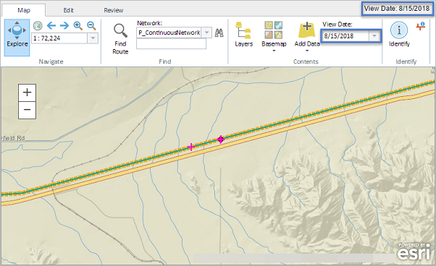
Task: Switch to the Review tab
Action: [114, 10]
